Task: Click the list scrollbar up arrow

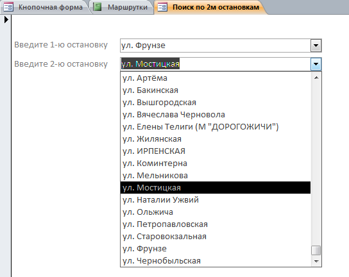Action: pos(316,78)
